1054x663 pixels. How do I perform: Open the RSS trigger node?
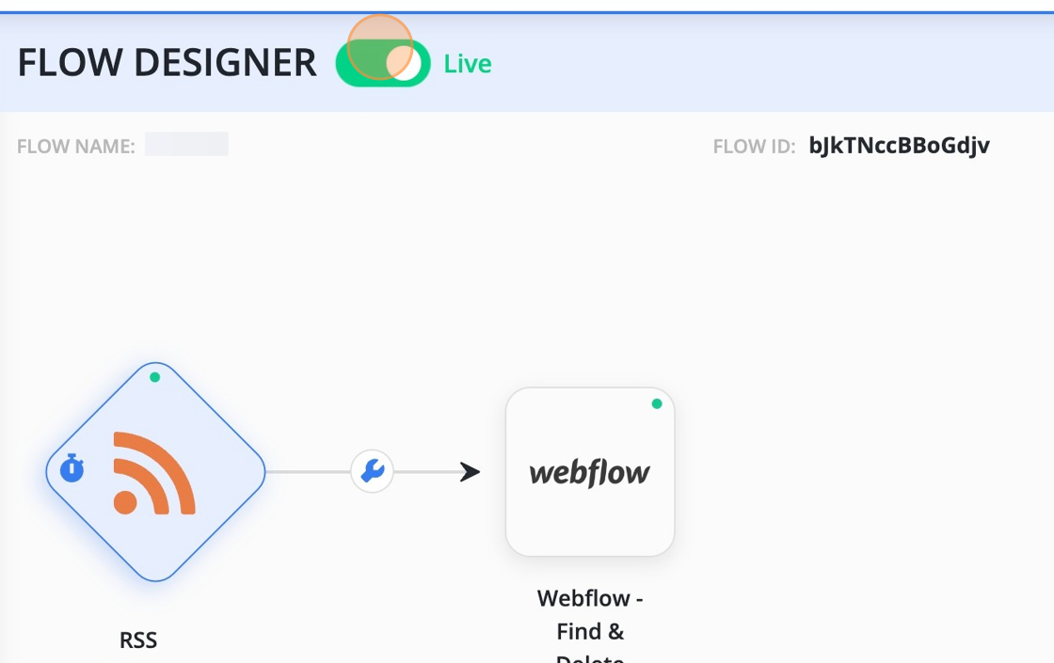pos(155,471)
